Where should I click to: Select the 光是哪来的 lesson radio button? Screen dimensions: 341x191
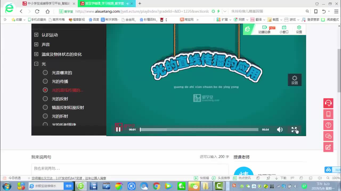[x=45, y=72]
